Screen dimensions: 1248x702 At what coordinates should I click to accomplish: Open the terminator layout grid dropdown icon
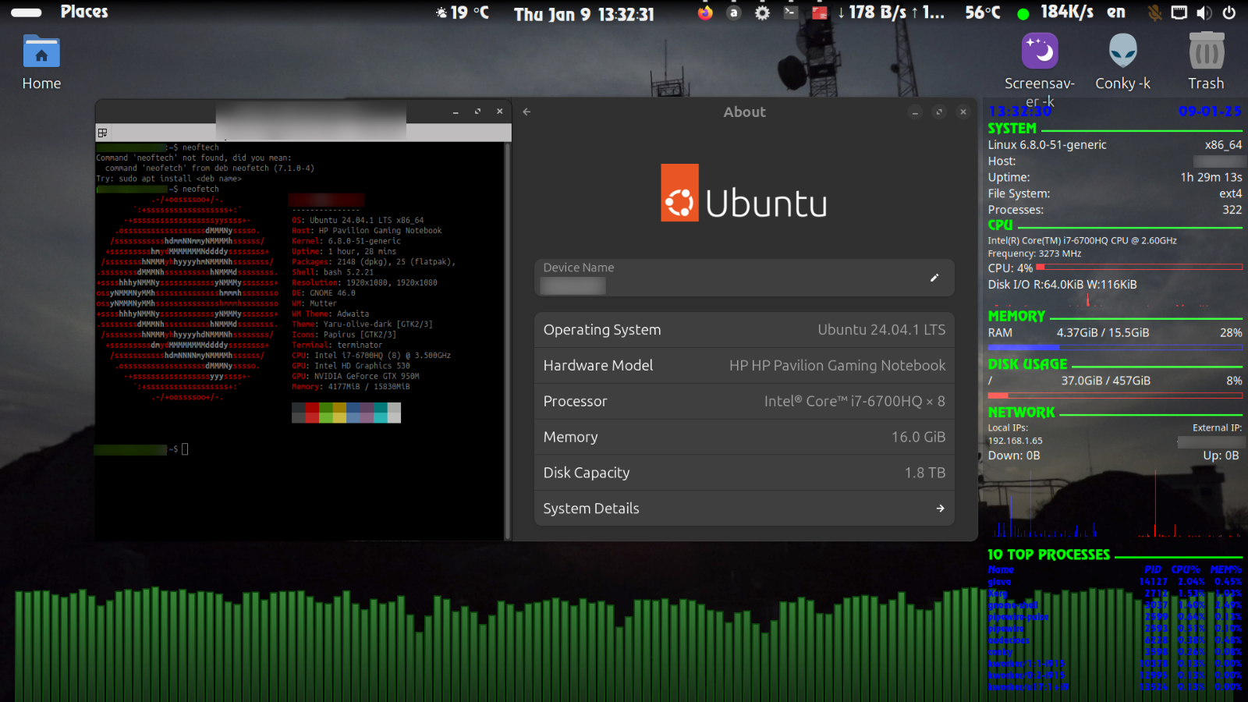pos(102,133)
